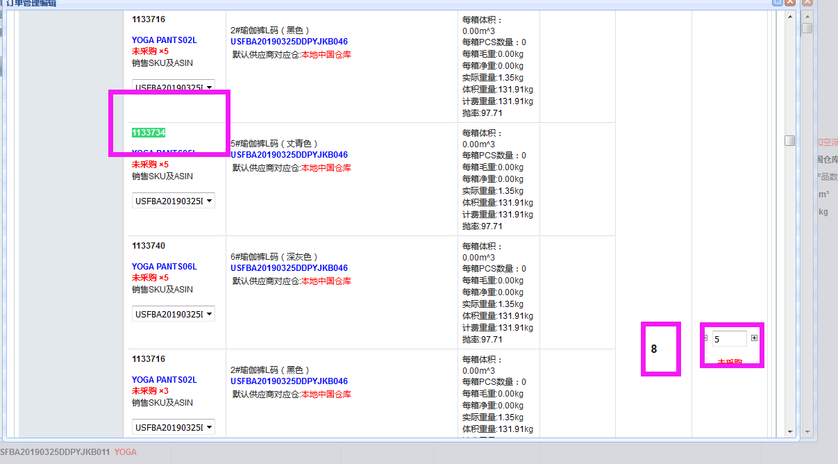Open USFBA20190325DDPYJKB046 link under 6#瑜伽裤L码
The image size is (838, 464).
coord(290,268)
